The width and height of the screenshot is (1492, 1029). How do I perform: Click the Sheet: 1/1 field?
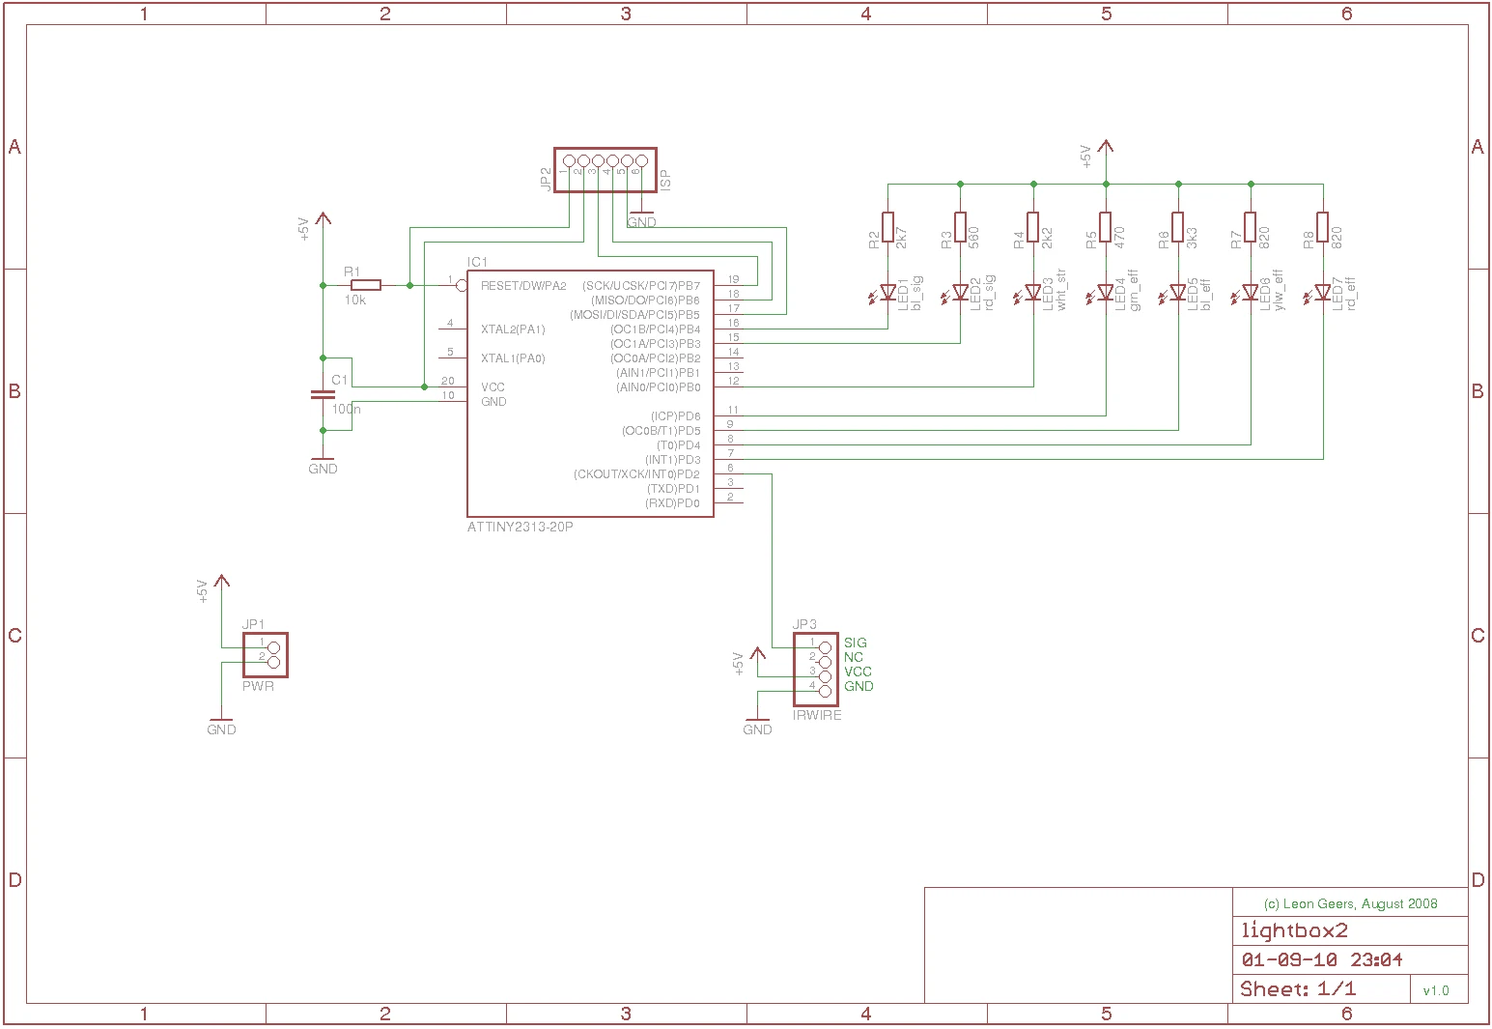(x=1298, y=989)
